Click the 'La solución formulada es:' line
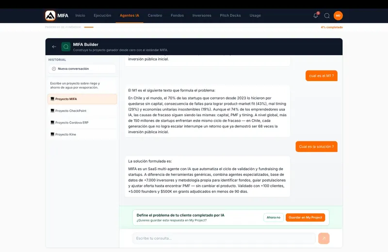 150,161
